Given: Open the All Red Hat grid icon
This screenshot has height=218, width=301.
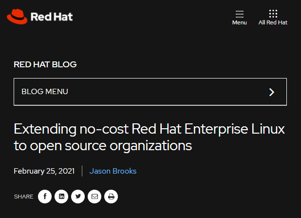Looking at the screenshot, I should click(273, 14).
